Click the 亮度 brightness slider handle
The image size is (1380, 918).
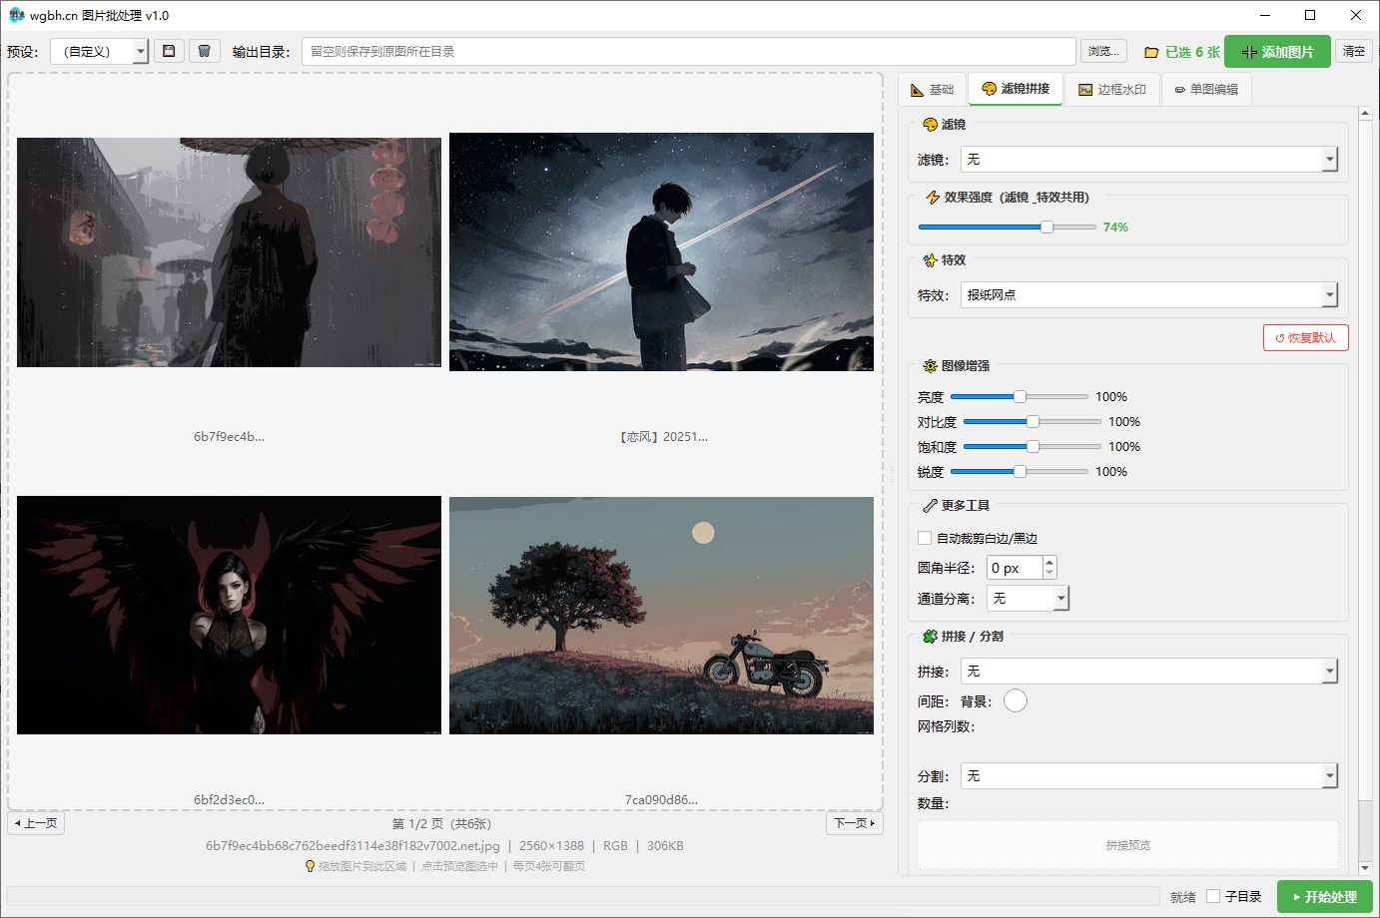(1020, 397)
